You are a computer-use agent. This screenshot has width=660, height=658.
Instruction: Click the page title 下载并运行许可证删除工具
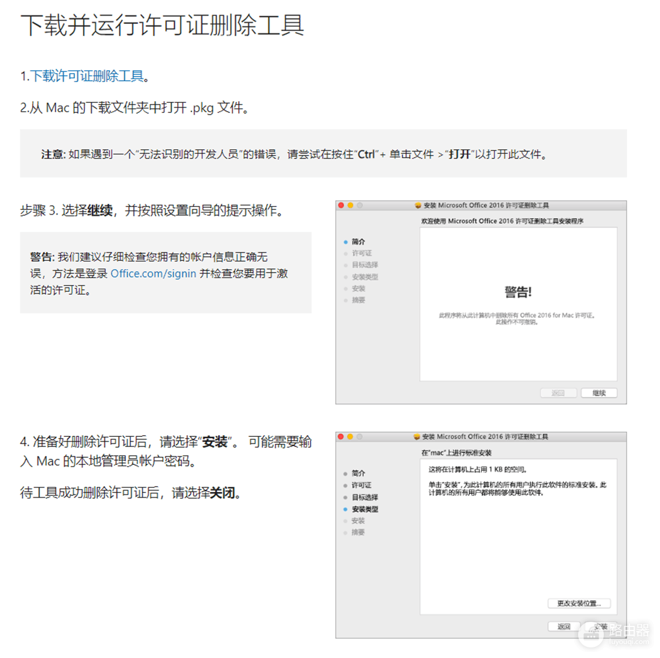tap(162, 25)
